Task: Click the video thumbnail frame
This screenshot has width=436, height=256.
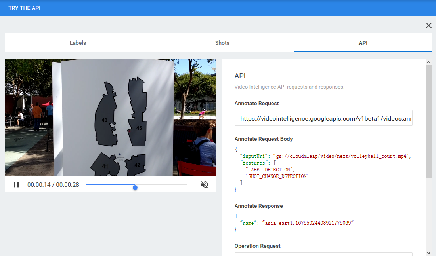Action: tap(110, 118)
